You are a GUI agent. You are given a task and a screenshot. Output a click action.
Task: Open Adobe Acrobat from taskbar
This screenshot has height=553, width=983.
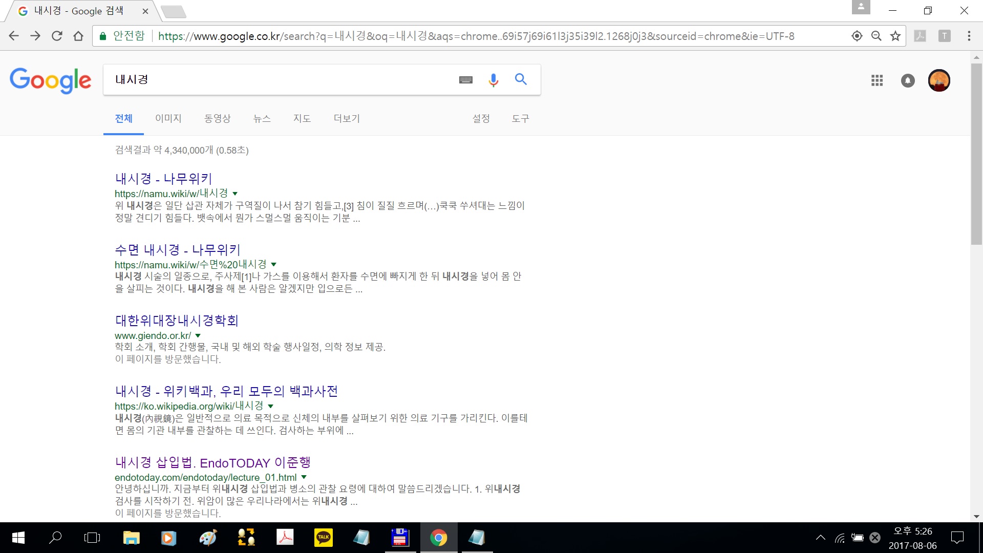pos(285,538)
